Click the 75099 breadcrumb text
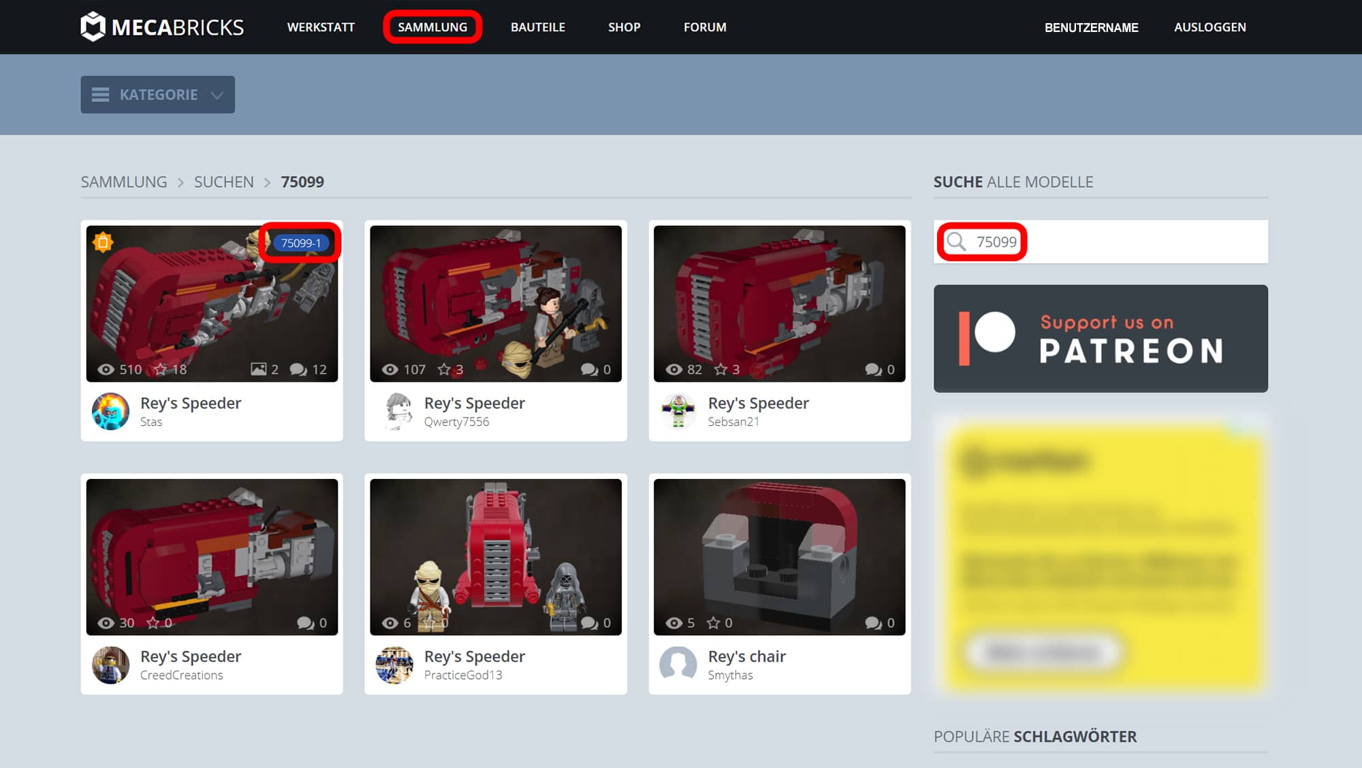 302,182
